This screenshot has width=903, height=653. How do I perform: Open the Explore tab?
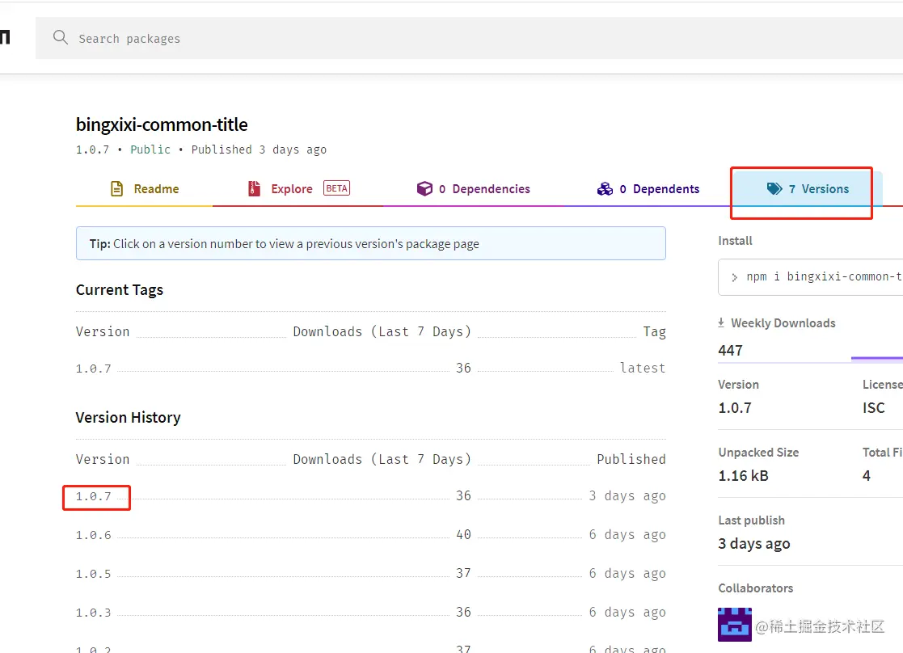click(x=297, y=189)
